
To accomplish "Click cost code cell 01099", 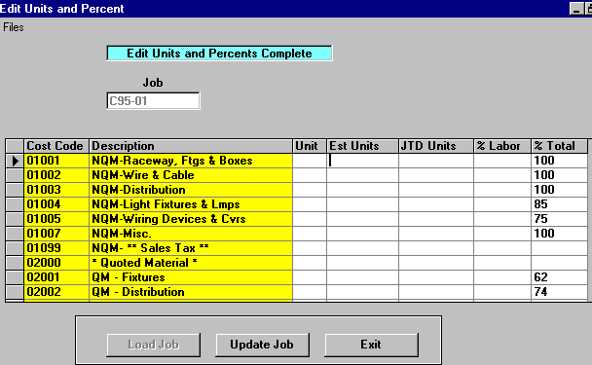I will (x=56, y=248).
